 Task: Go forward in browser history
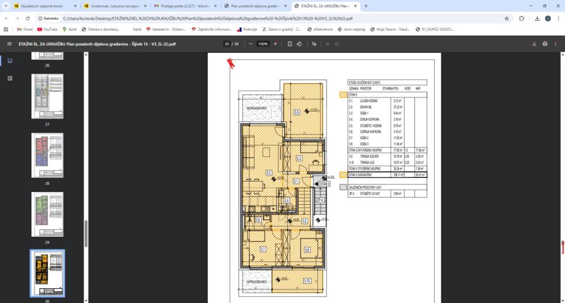coord(17,18)
